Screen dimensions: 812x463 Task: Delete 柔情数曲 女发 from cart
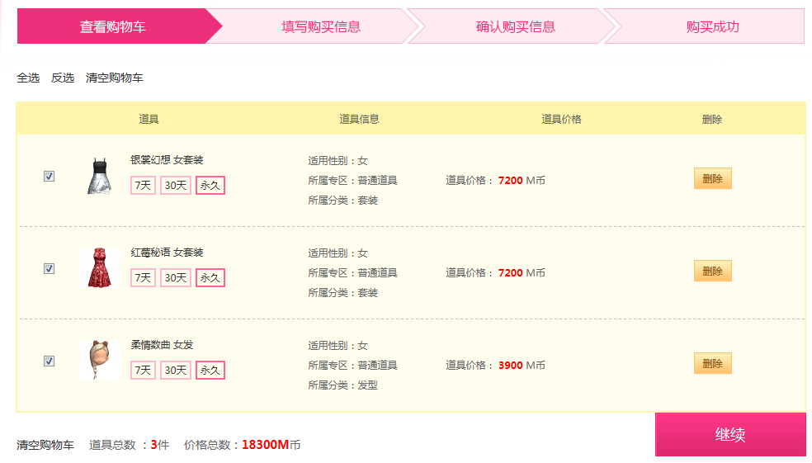pos(713,364)
